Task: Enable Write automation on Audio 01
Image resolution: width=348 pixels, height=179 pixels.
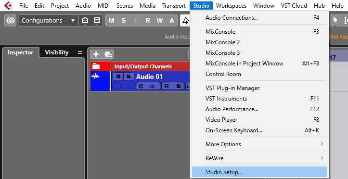Action: tap(179, 86)
